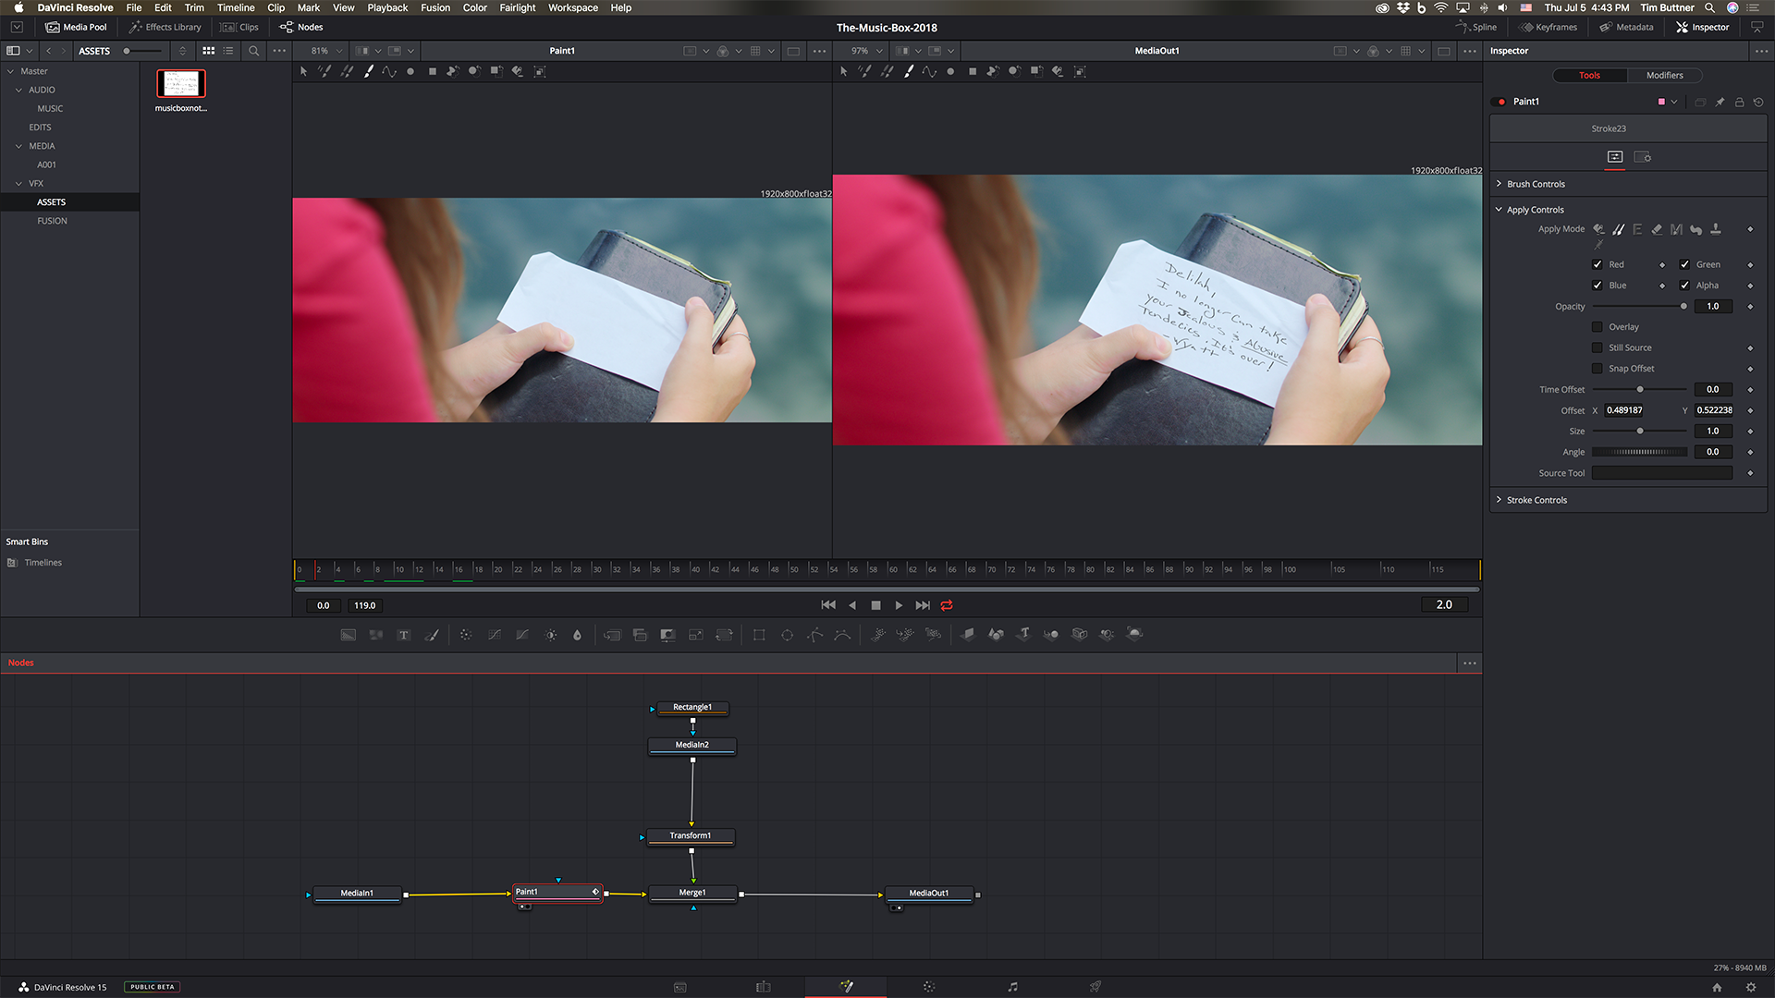Image resolution: width=1775 pixels, height=998 pixels.
Task: Choose the Erase apply mode icon
Action: pos(1657,229)
